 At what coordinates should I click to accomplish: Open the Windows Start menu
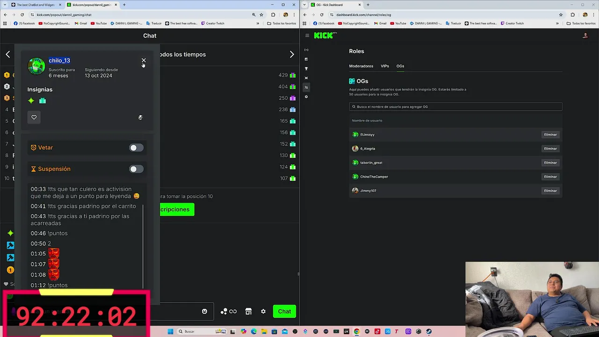pyautogui.click(x=170, y=331)
